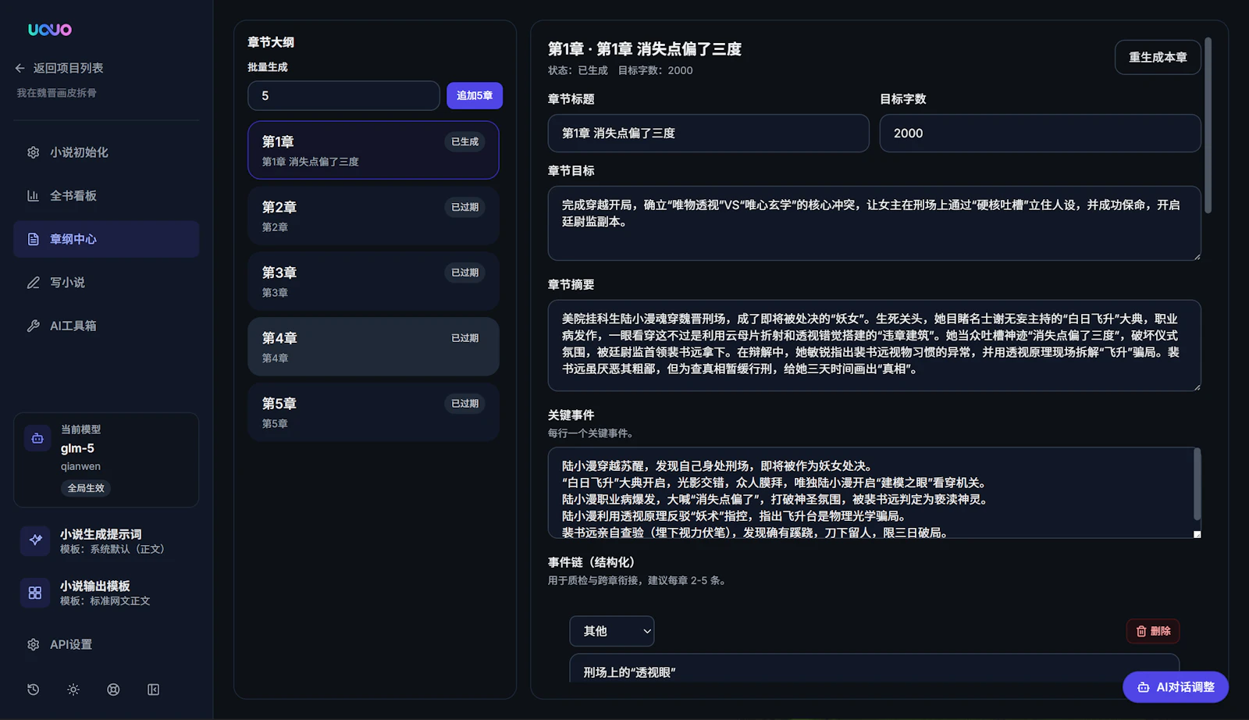Select 第3章 card in outline list
Viewport: 1249px width, 720px height.
click(373, 281)
